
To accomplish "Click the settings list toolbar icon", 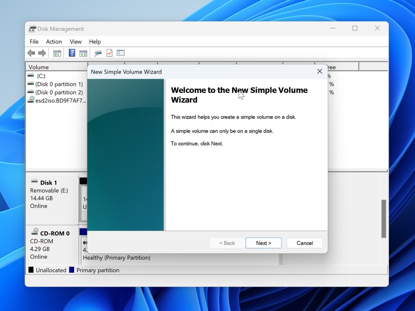I will (121, 53).
